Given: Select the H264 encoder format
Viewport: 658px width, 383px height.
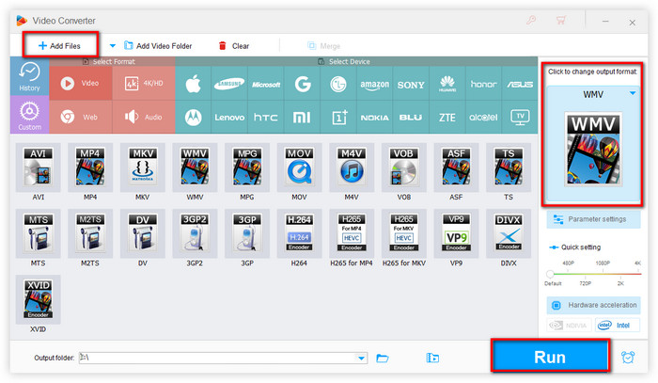Looking at the screenshot, I should 299,233.
